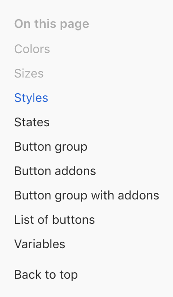The image size is (173, 297).
Task: Click the Back to top link
Action: coord(46,275)
